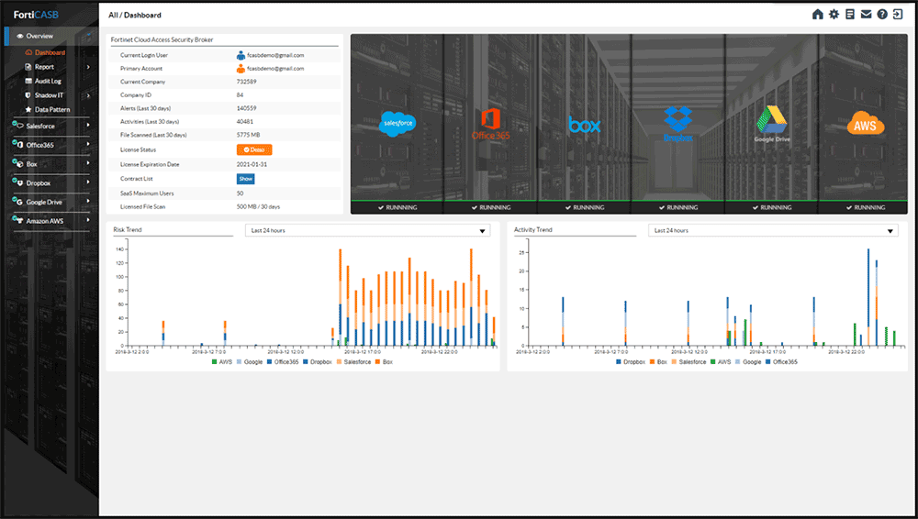Click the Show contract list button
The width and height of the screenshot is (918, 519).
click(x=246, y=179)
